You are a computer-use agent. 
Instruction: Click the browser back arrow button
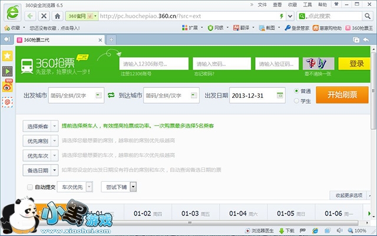pyautogui.click(x=30, y=16)
